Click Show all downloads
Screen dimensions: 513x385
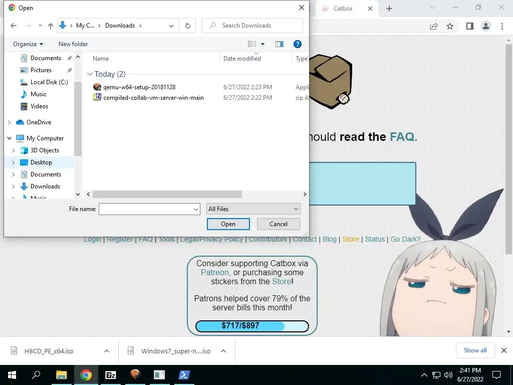point(475,350)
